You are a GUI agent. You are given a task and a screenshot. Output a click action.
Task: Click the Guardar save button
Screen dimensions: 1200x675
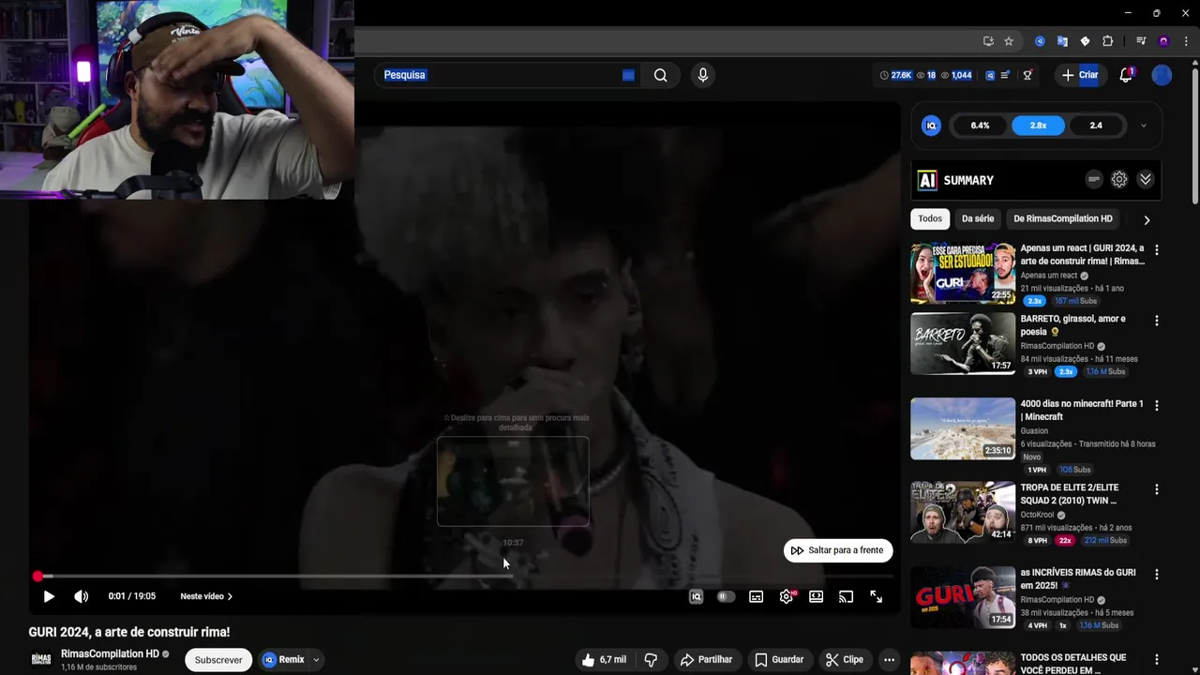[x=779, y=660]
